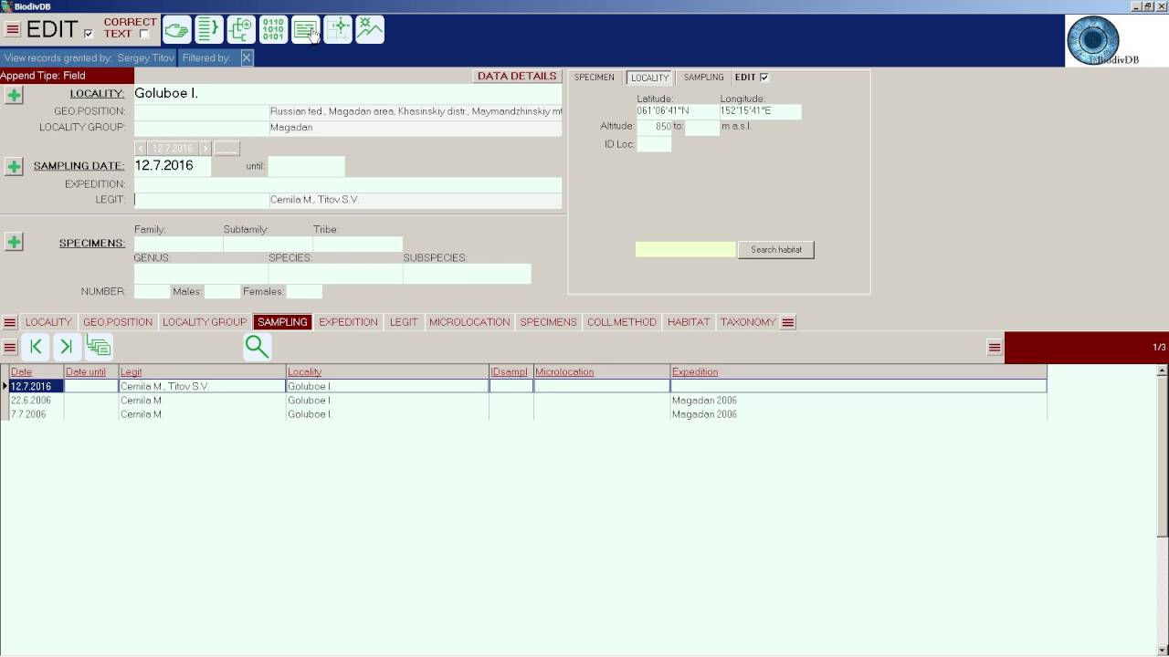Select LOCALITY tab in details panel
This screenshot has width=1169, height=657.
coord(649,78)
